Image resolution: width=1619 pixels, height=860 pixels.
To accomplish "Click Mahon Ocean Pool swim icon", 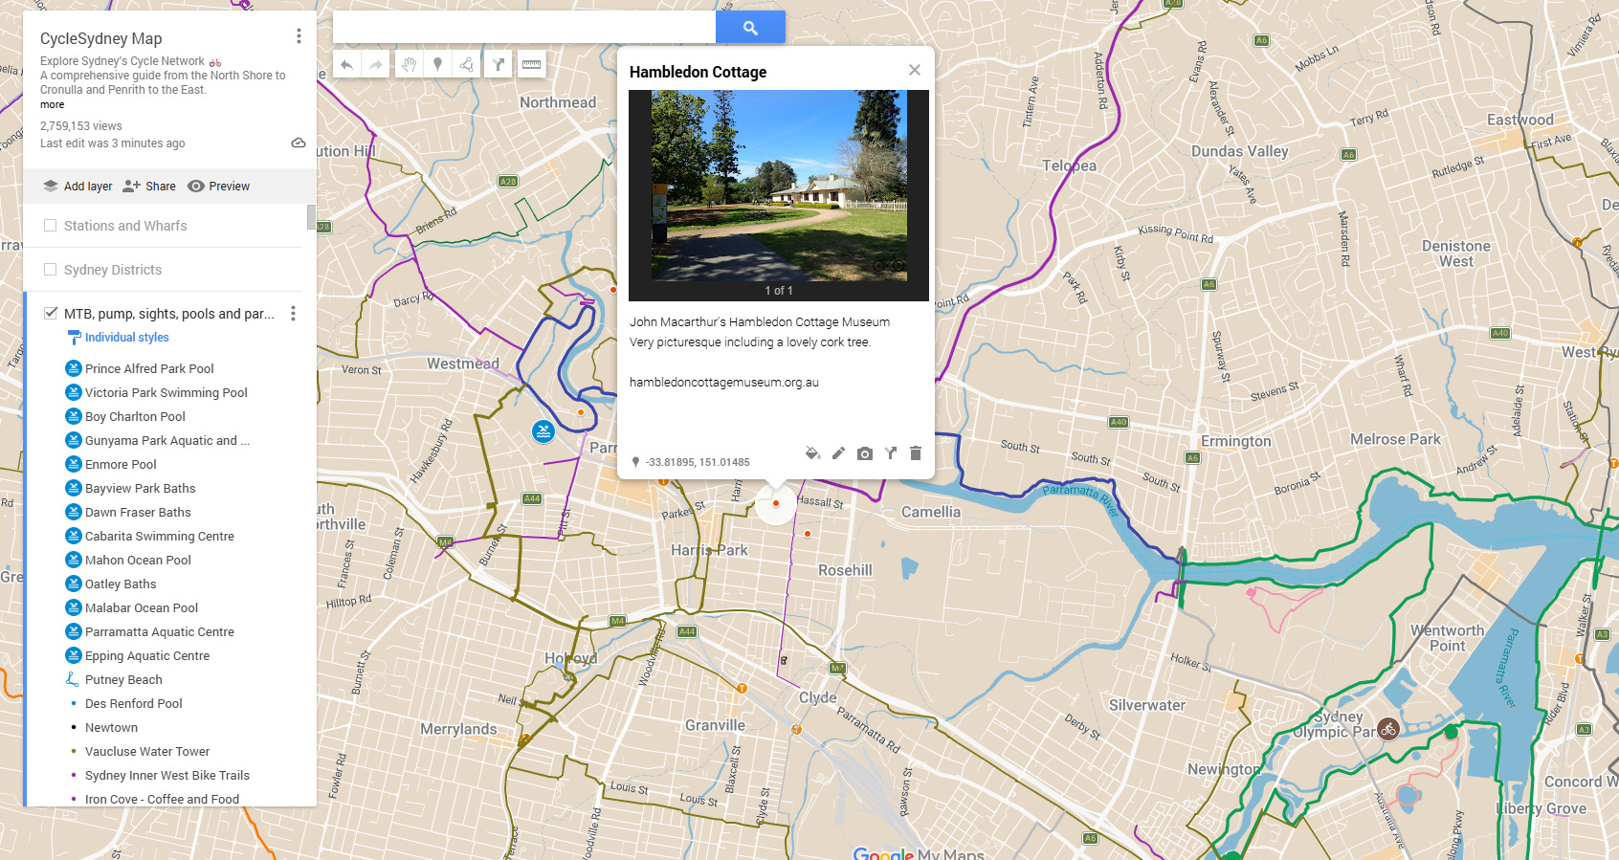I will point(73,560).
